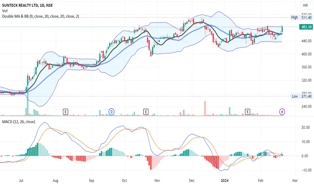Click the Low 271.40 price label

tap(302, 97)
